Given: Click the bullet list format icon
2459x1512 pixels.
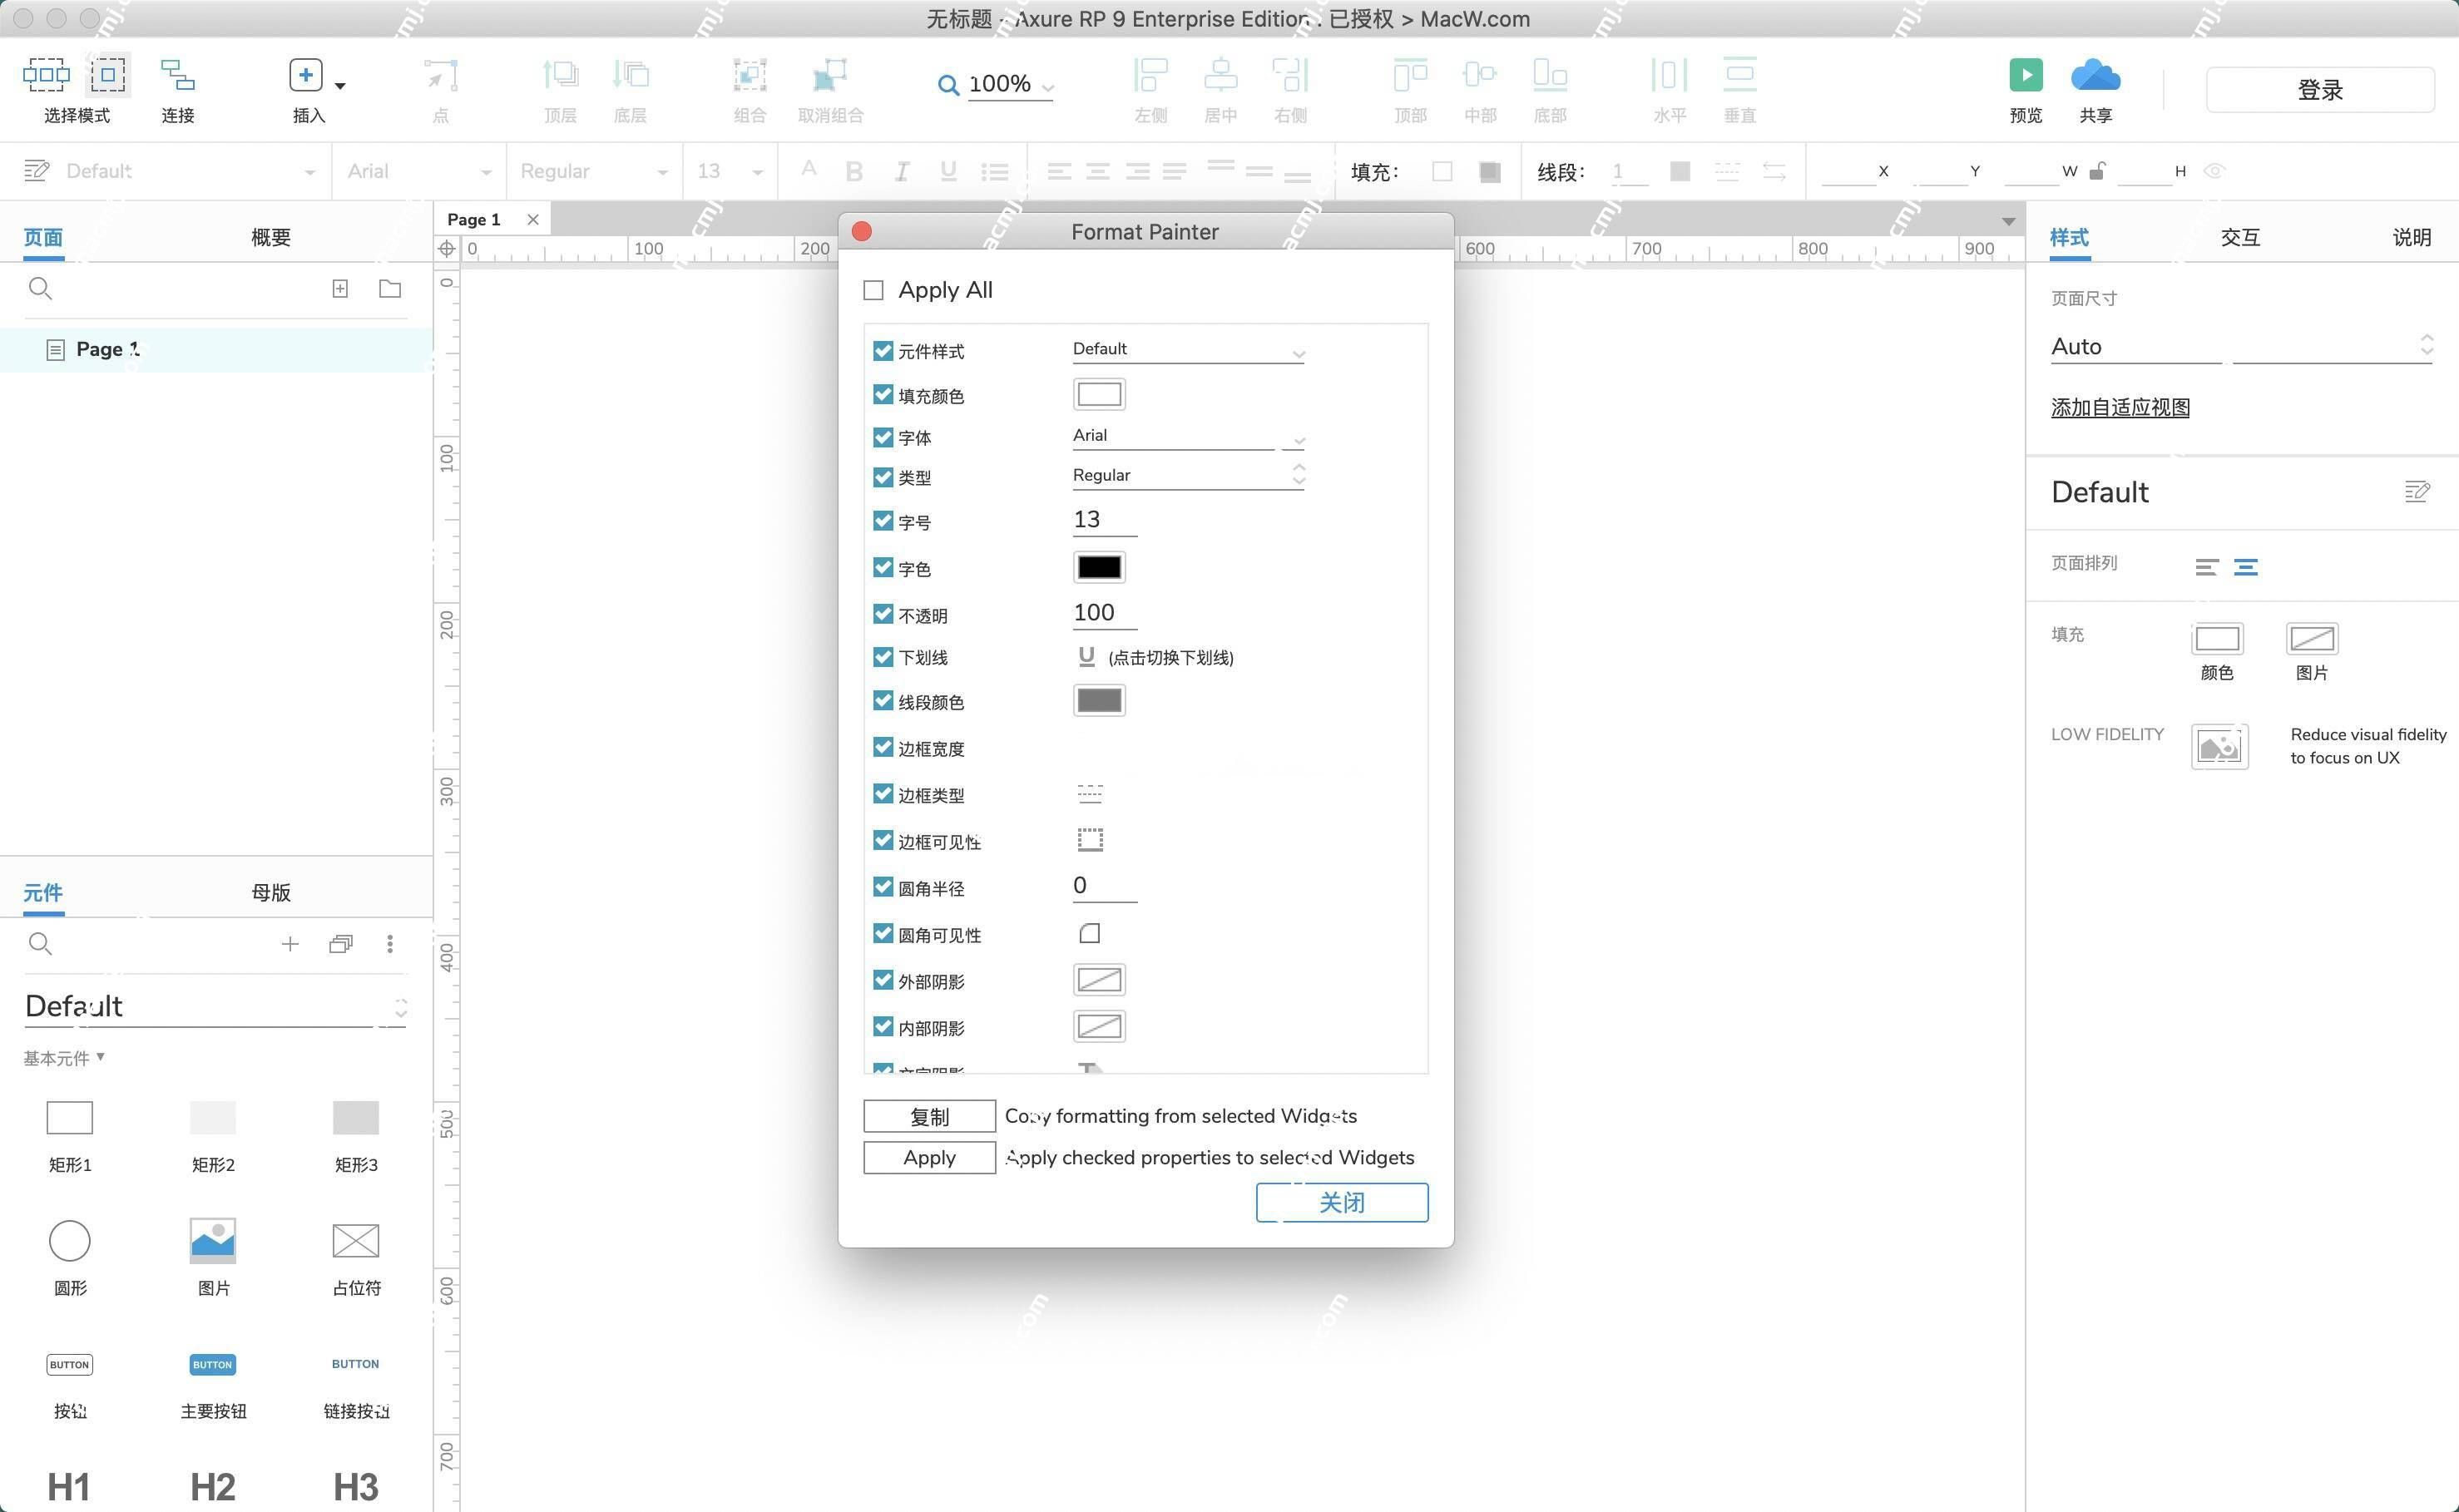Looking at the screenshot, I should pyautogui.click(x=994, y=172).
